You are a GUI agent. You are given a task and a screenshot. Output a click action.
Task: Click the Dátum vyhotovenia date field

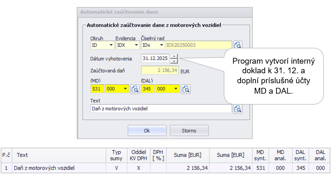point(156,58)
